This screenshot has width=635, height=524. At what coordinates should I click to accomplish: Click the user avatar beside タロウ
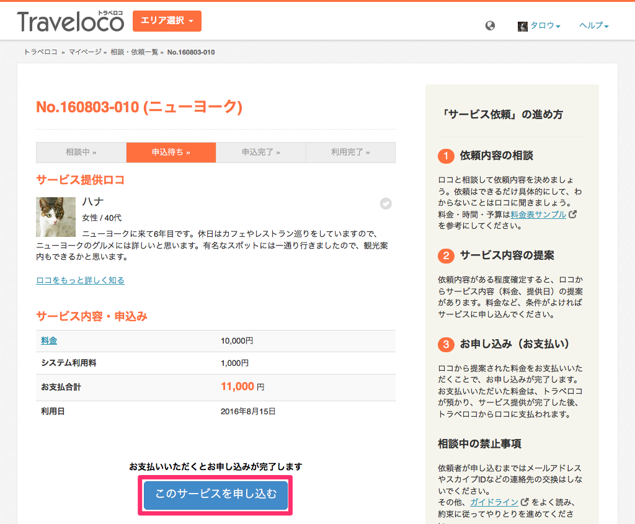click(x=522, y=26)
